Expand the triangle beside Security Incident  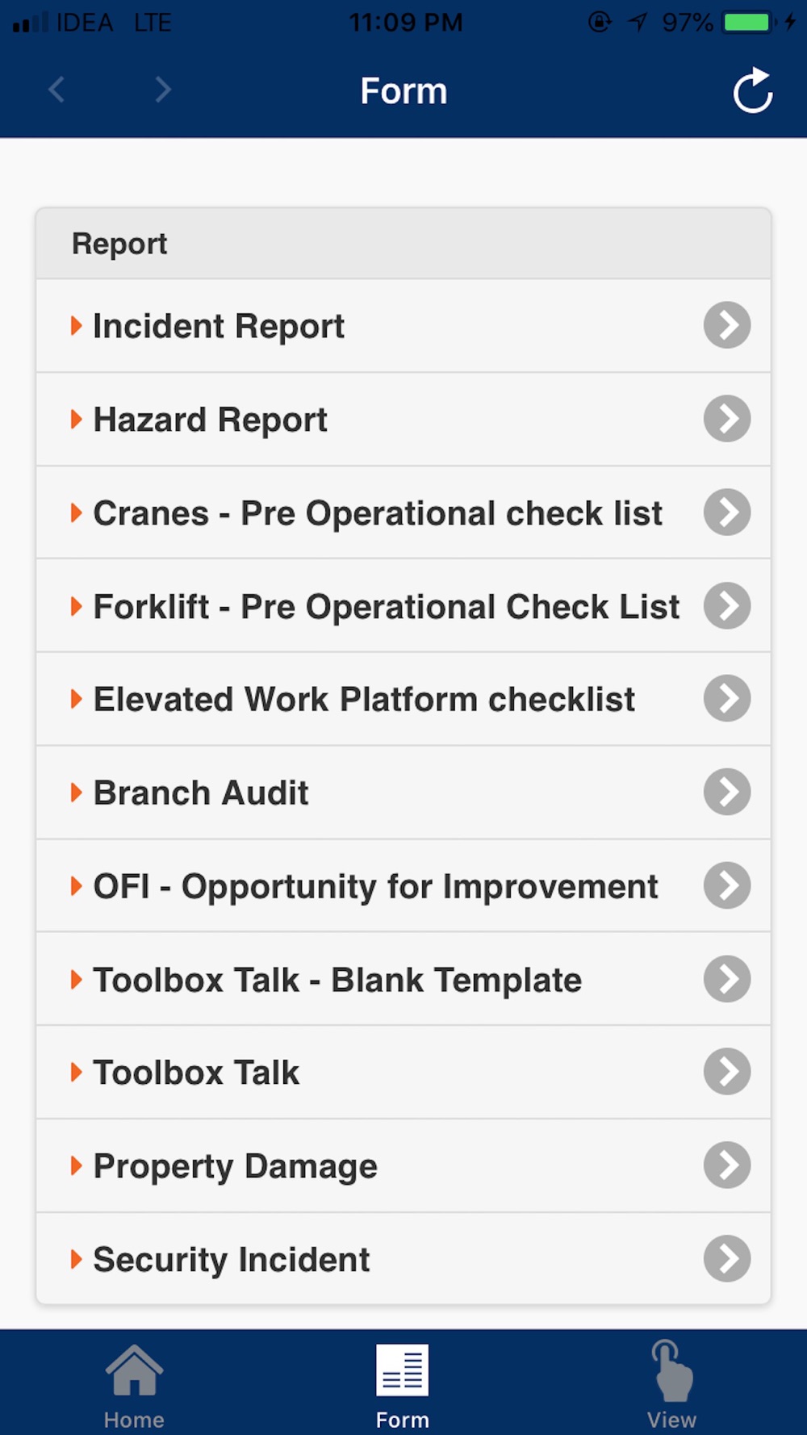click(x=76, y=1259)
